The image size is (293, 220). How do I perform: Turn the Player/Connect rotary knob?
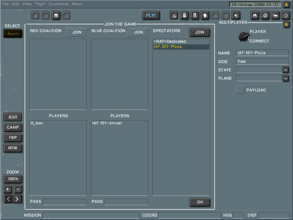pos(243,37)
